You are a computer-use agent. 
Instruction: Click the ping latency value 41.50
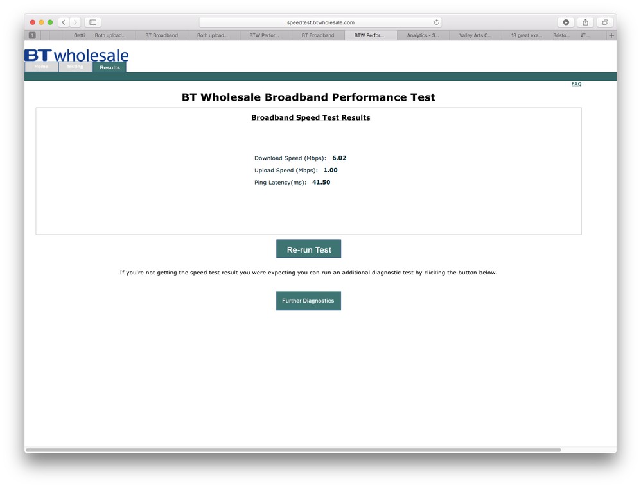(321, 182)
